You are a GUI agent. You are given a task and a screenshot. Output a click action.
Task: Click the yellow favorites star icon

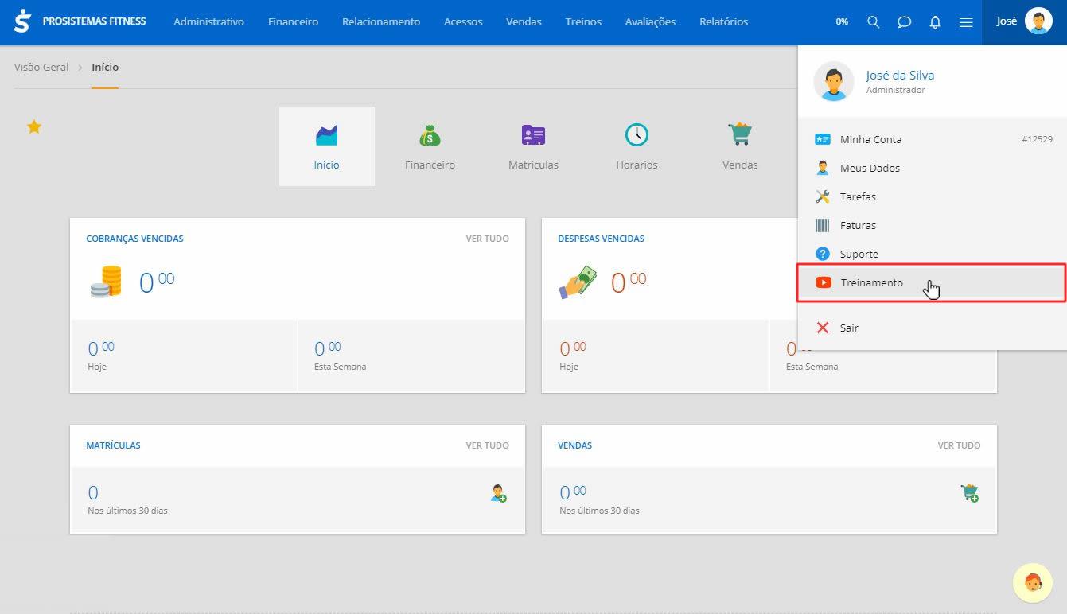tap(34, 126)
